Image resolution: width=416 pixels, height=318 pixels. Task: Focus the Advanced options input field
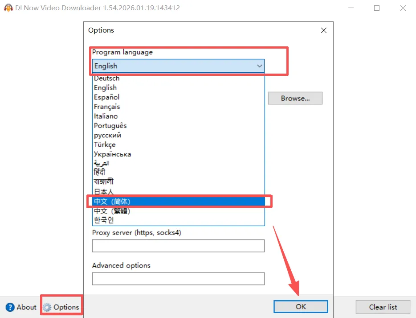(178, 279)
